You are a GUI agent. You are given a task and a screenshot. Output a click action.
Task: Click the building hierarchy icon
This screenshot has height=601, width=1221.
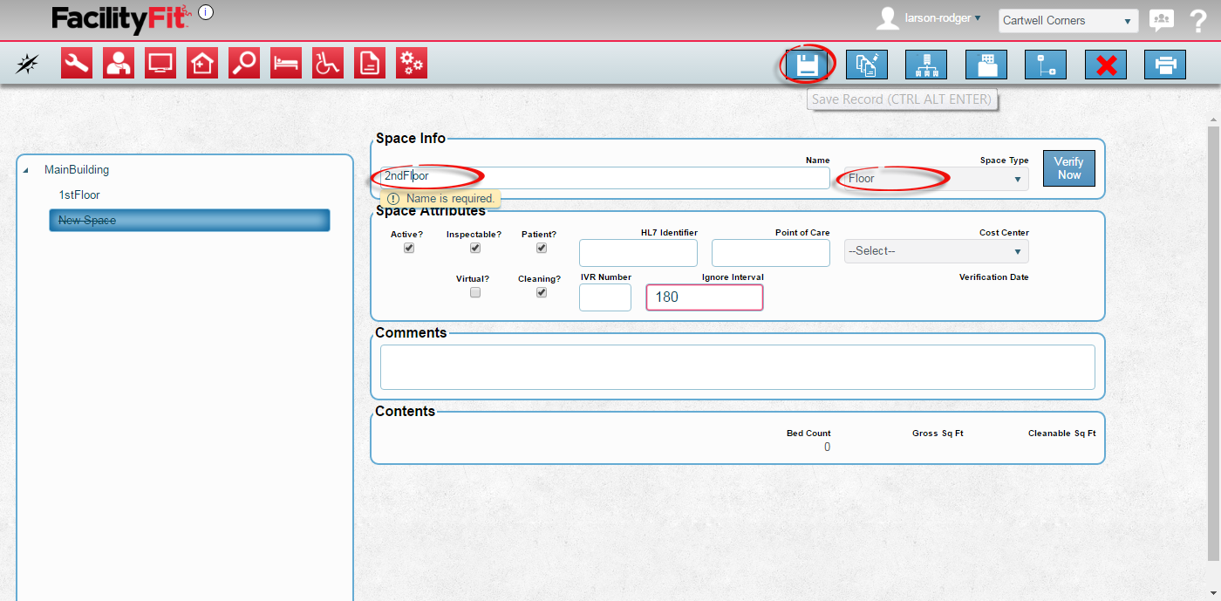click(x=926, y=65)
